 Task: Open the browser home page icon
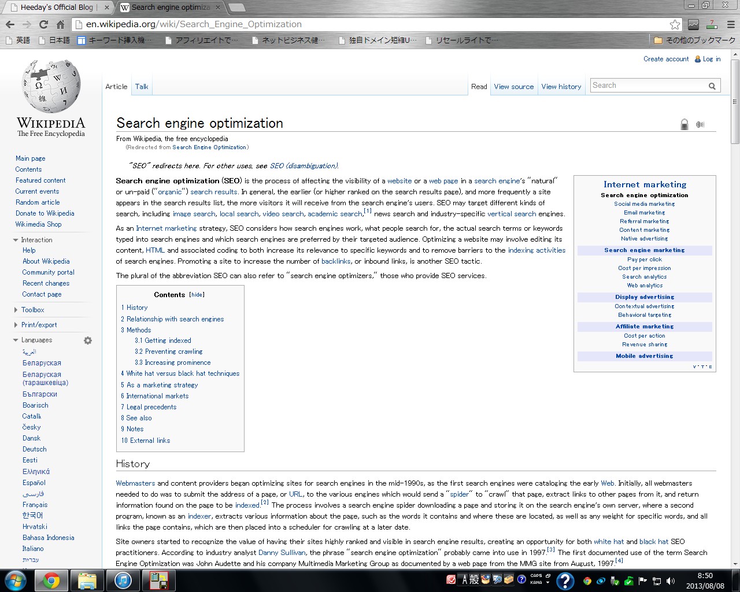(60, 24)
